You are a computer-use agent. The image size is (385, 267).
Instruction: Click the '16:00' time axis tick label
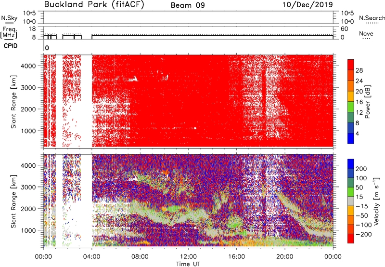(x=236, y=257)
